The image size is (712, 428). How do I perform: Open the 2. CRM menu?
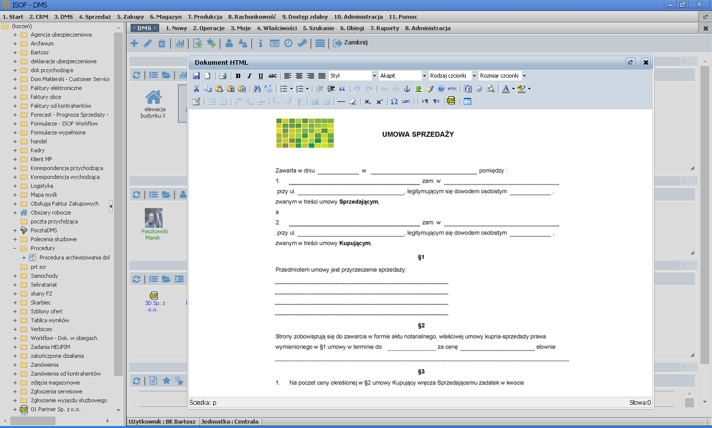tap(39, 17)
